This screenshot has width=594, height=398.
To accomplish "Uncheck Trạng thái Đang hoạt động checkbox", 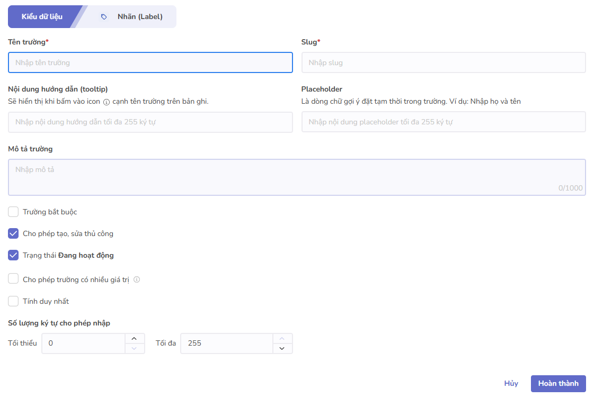I will (x=13, y=255).
